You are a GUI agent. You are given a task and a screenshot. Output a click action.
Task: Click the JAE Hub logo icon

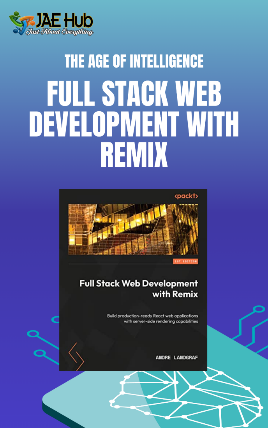pyautogui.click(x=22, y=23)
